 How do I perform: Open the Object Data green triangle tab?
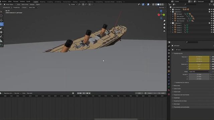click(x=169, y=87)
